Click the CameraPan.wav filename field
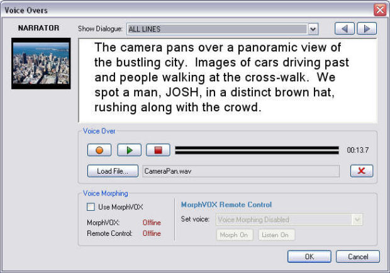This screenshot has width=390, height=273. [240, 171]
